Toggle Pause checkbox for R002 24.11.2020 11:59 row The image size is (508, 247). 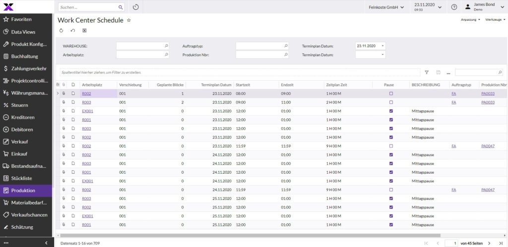click(x=391, y=190)
